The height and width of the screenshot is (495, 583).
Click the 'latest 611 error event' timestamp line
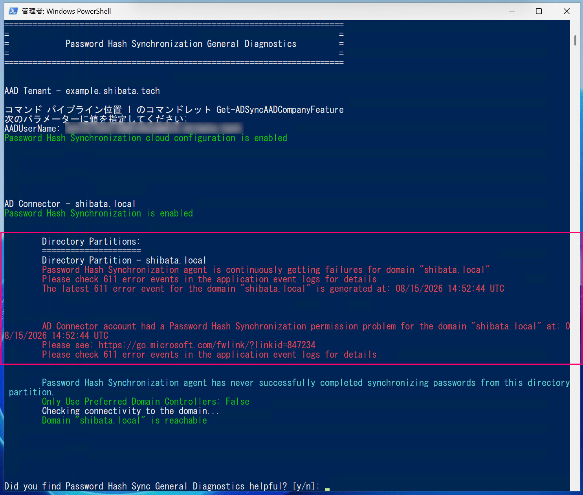[x=273, y=289]
